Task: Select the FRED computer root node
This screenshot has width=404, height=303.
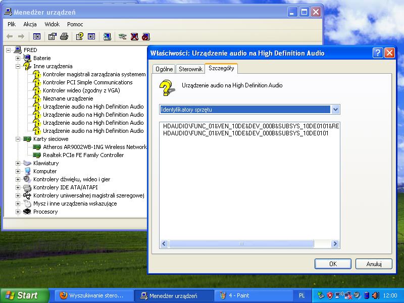Action: (30, 50)
